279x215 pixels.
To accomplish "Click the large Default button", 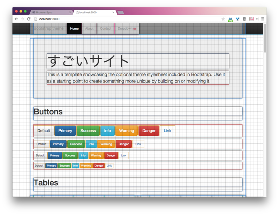I will tap(44, 131).
